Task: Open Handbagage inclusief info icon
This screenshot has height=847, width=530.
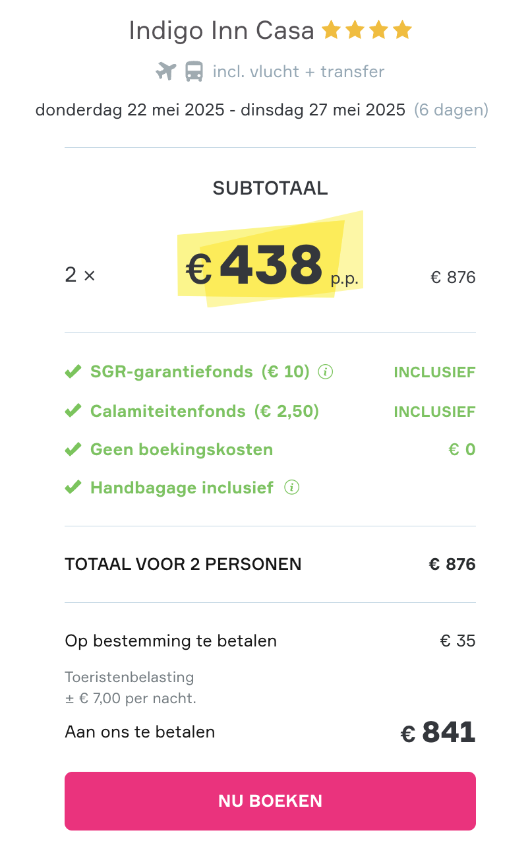Action: pyautogui.click(x=291, y=487)
